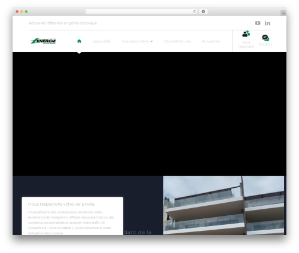Open the Nous rejoindre link
The height and width of the screenshot is (253, 299).
(x=246, y=44)
